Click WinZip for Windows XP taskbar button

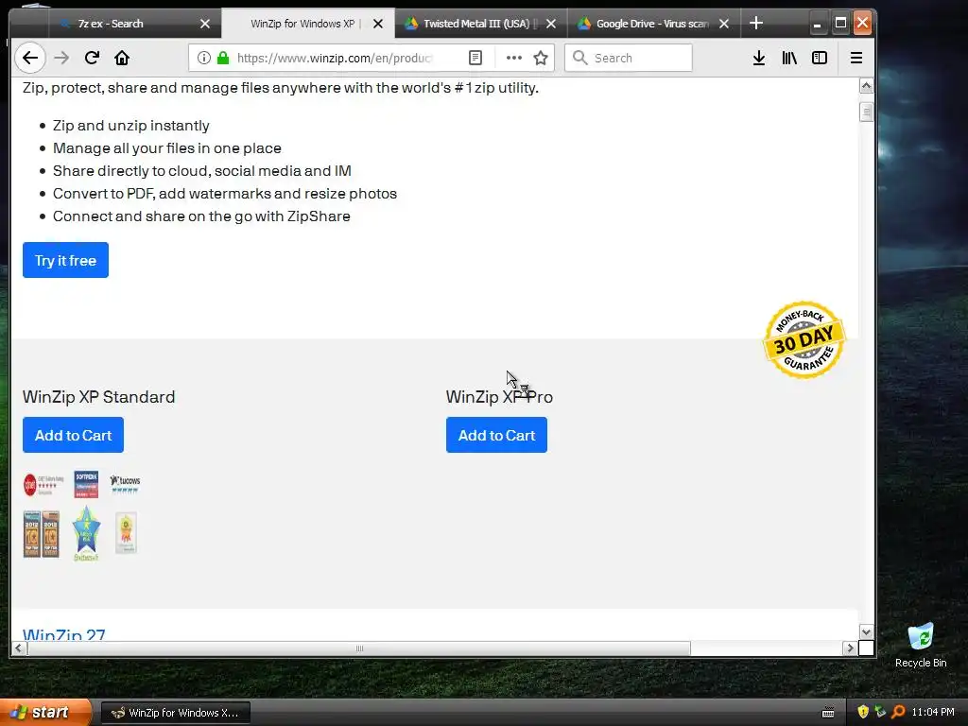(x=175, y=713)
